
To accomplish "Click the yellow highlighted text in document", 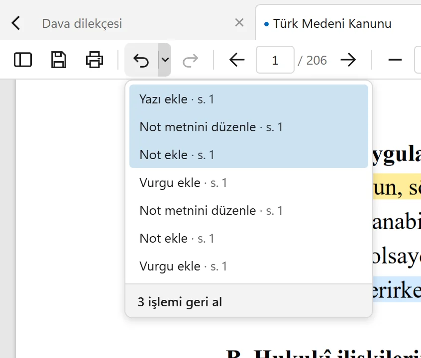I will pyautogui.click(x=397, y=187).
